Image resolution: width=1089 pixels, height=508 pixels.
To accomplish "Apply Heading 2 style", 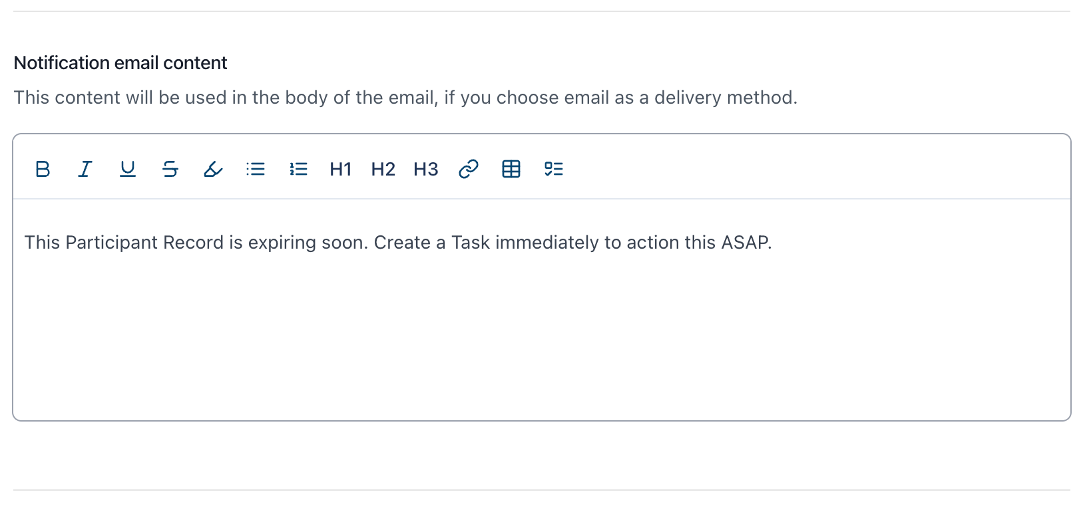I will 383,169.
